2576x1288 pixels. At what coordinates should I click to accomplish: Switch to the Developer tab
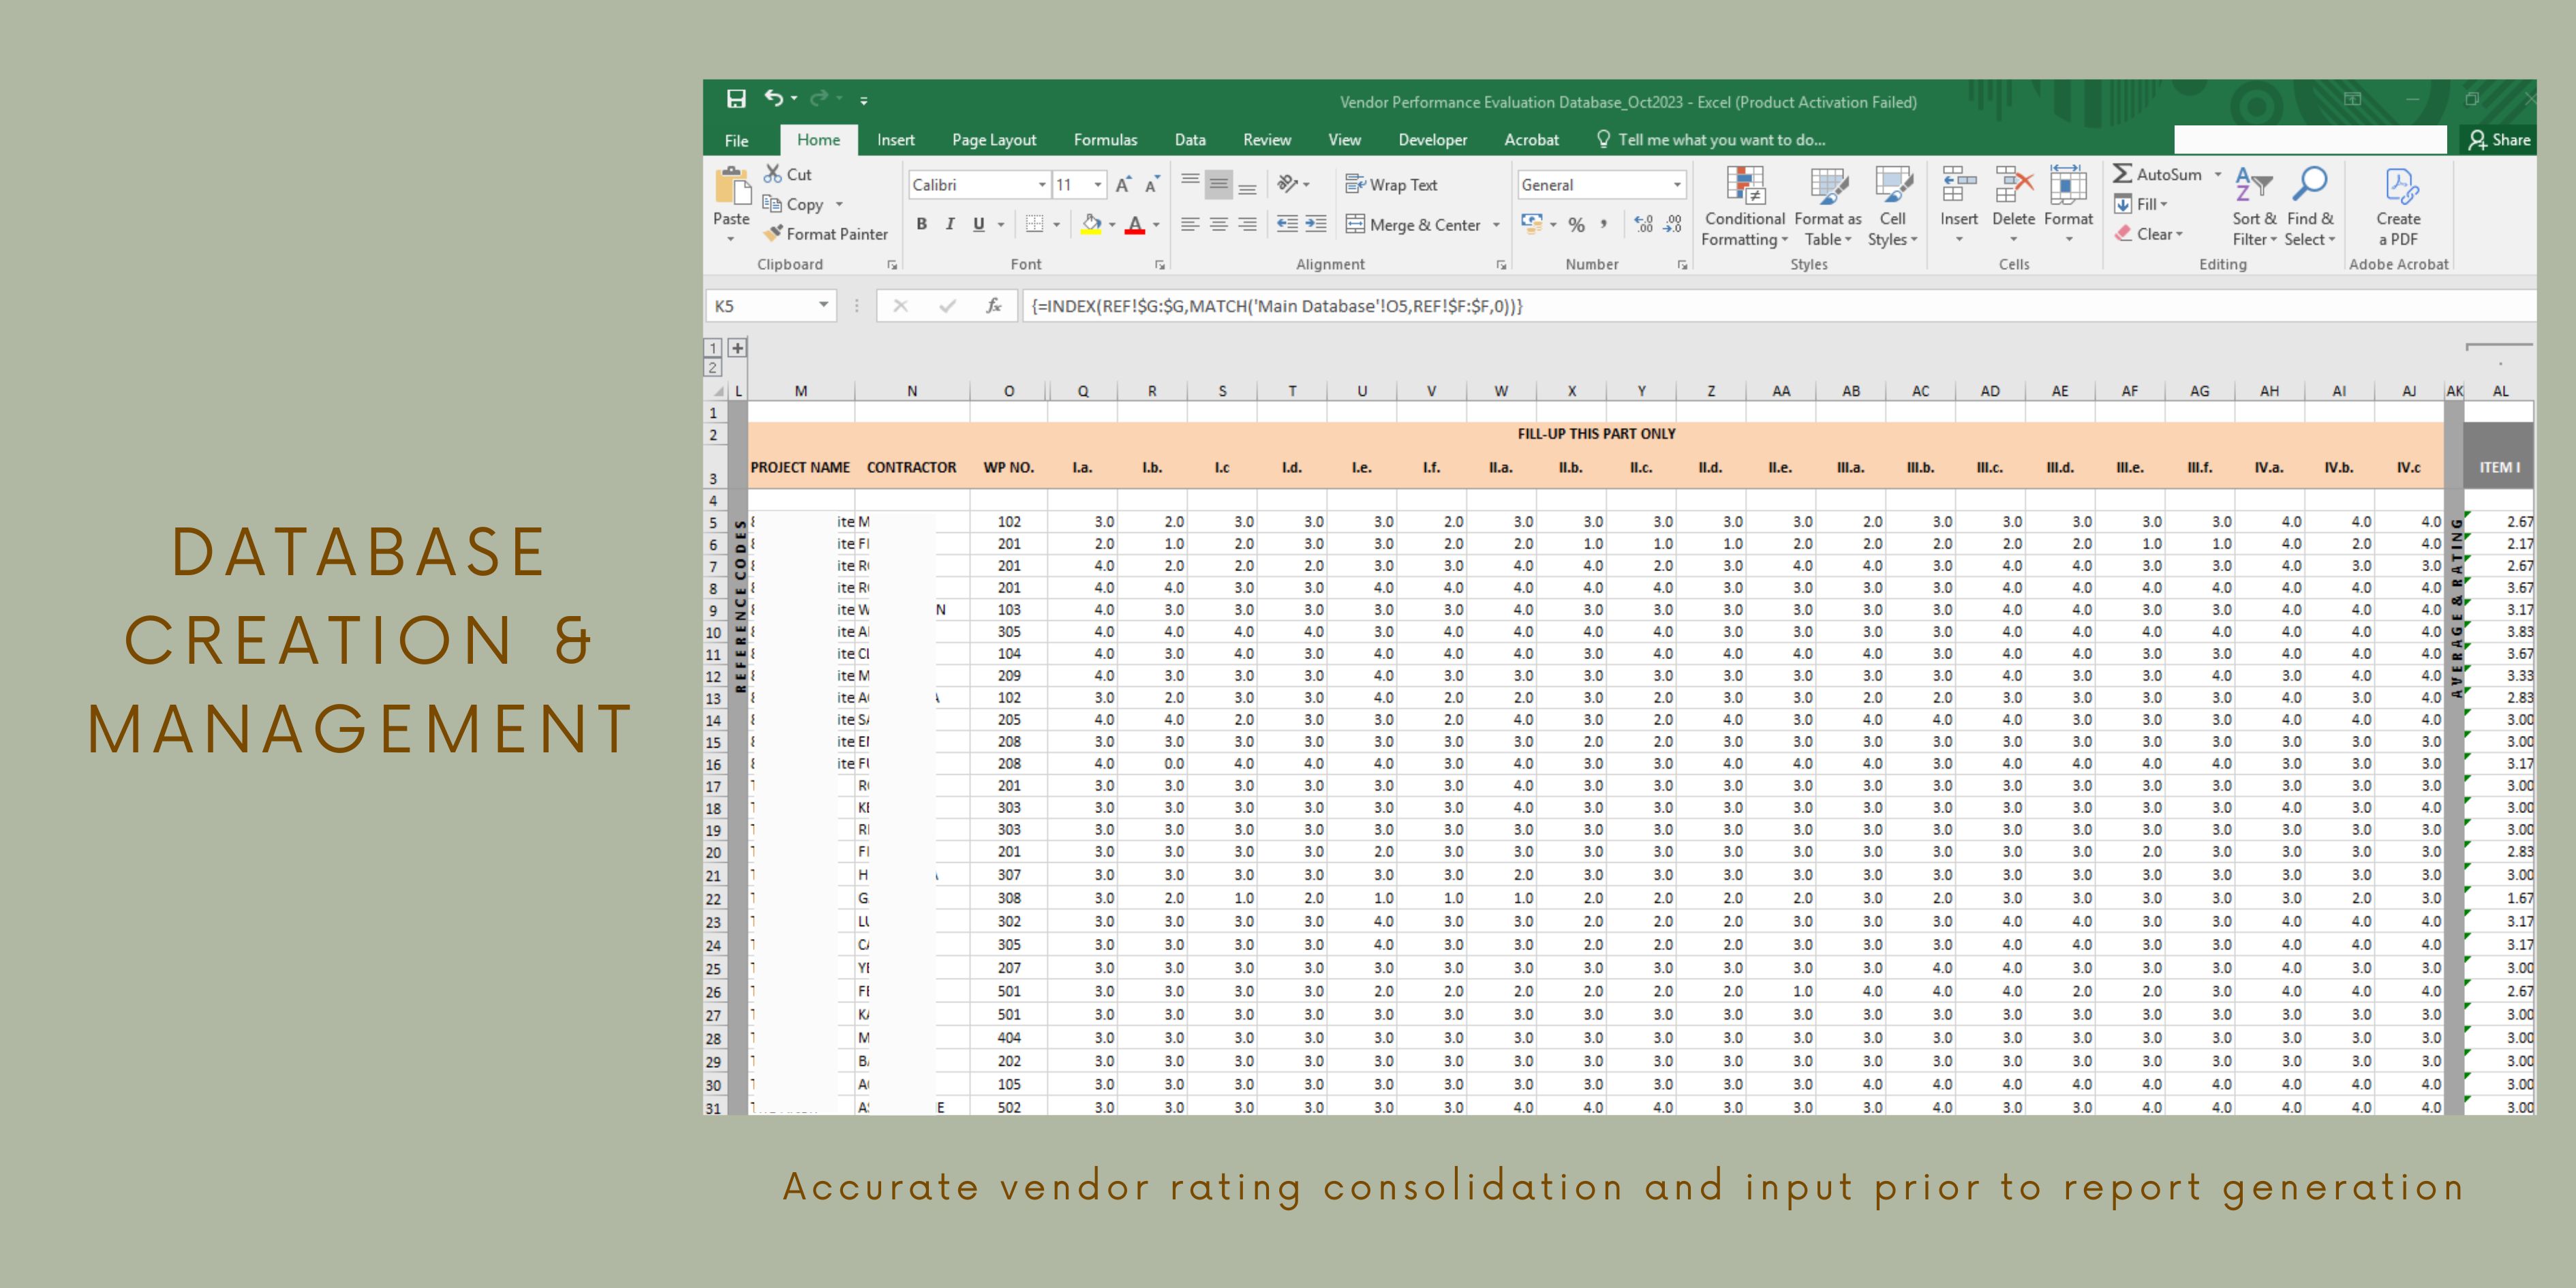coord(1433,140)
